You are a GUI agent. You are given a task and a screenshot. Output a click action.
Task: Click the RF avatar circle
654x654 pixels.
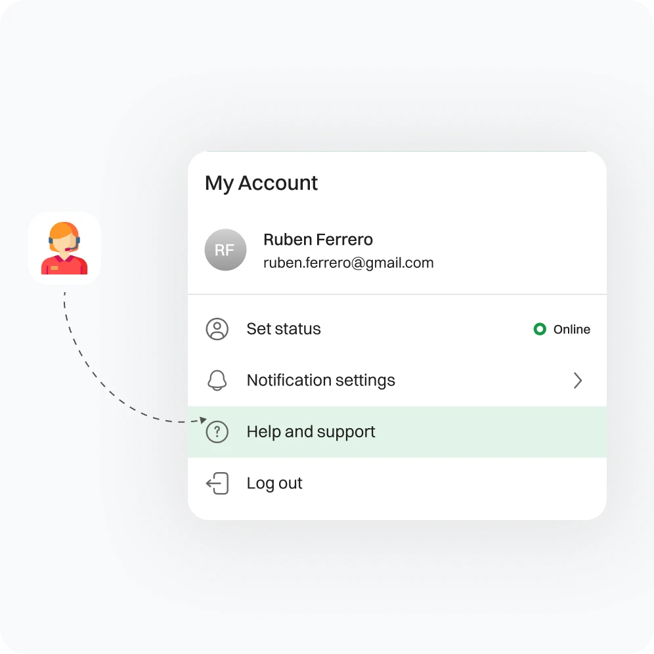tap(225, 250)
